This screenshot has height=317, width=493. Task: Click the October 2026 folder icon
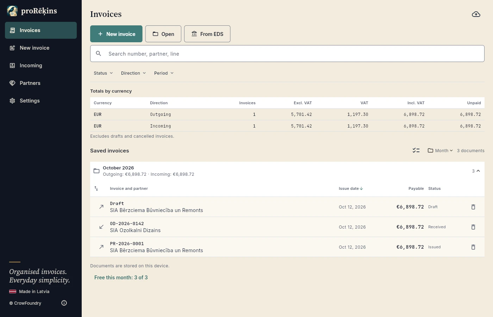coord(96,171)
